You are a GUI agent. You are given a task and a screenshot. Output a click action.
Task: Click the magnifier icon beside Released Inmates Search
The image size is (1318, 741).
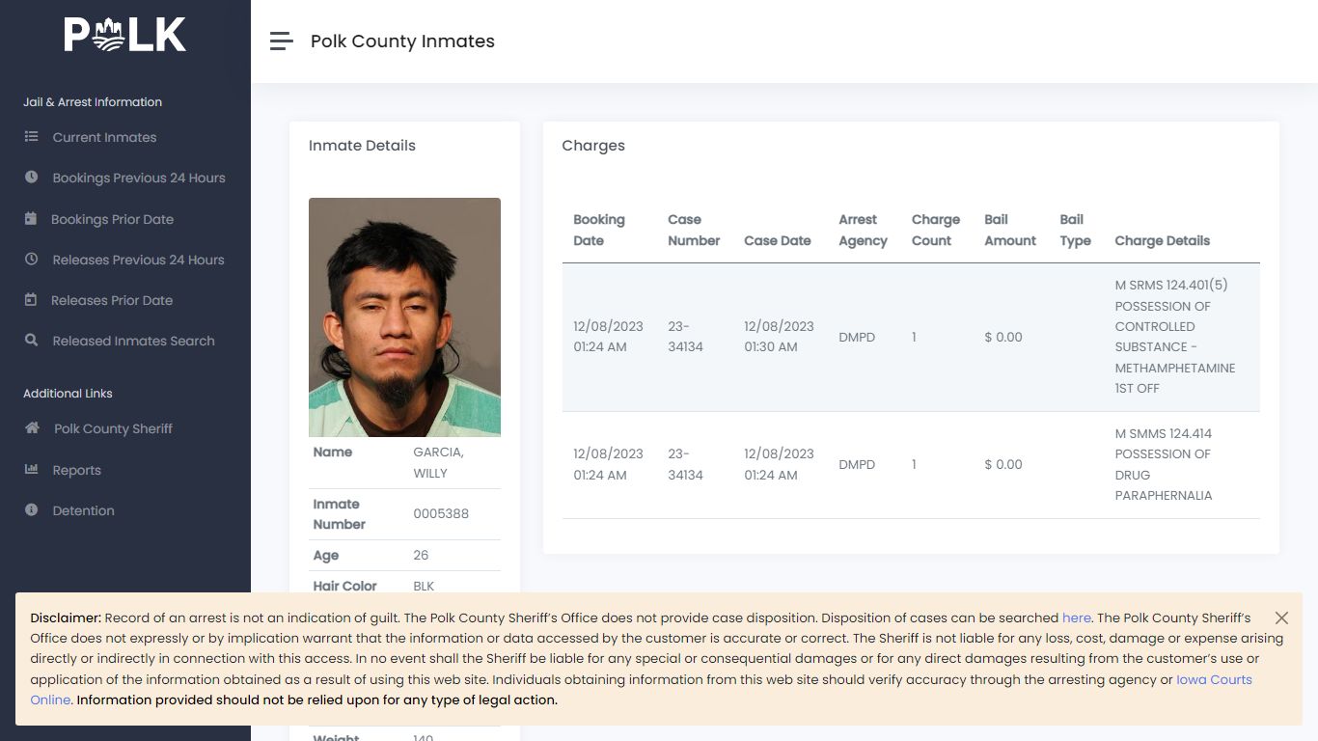point(31,341)
